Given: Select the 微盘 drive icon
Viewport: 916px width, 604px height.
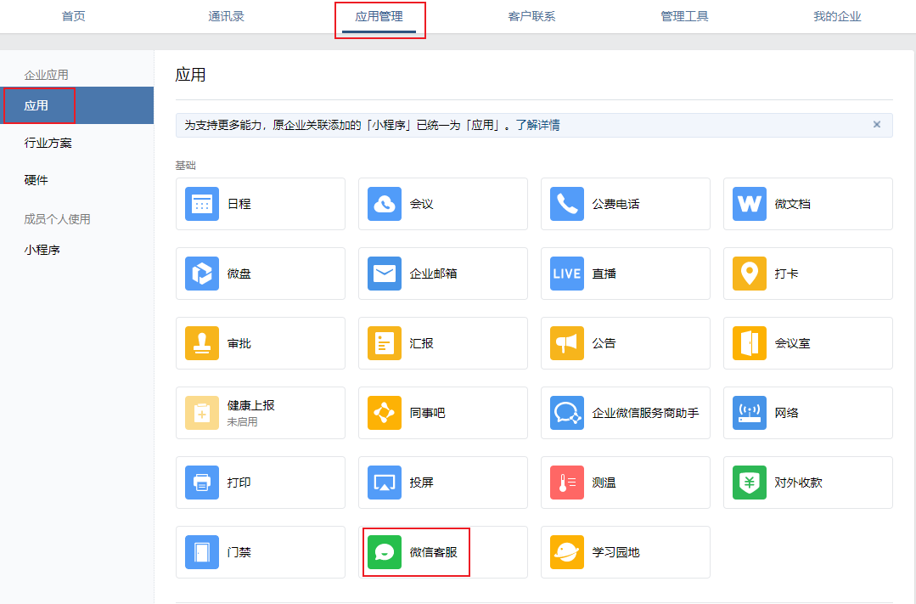Looking at the screenshot, I should (201, 273).
